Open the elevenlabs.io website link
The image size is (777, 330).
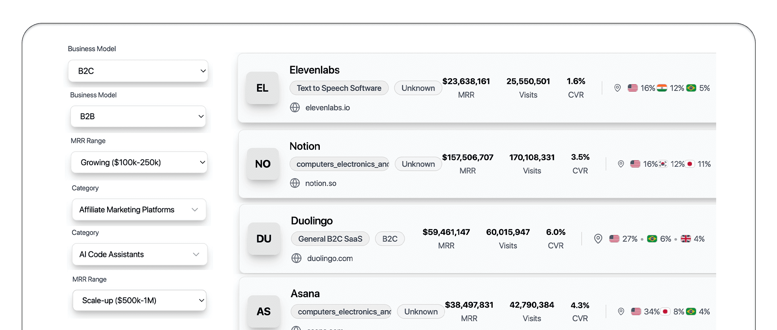point(327,108)
